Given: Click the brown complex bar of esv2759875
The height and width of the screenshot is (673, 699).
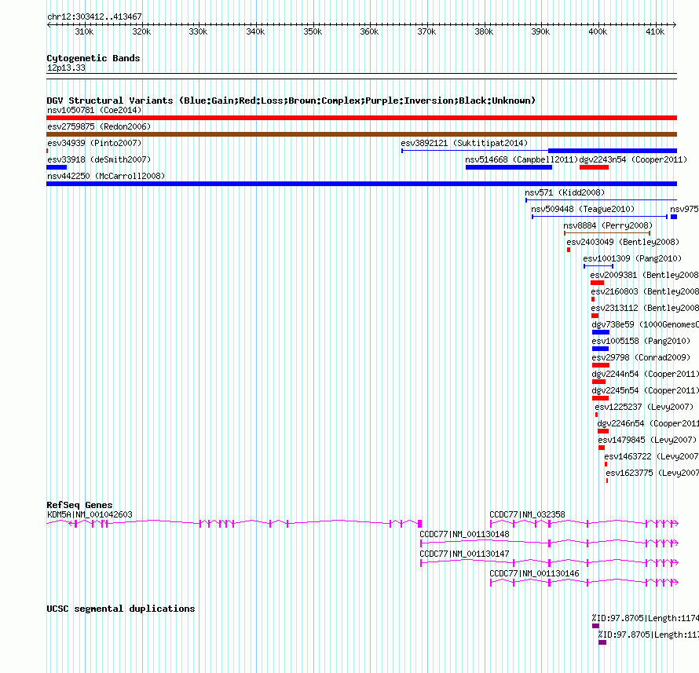Looking at the screenshot, I should pyautogui.click(x=361, y=134).
